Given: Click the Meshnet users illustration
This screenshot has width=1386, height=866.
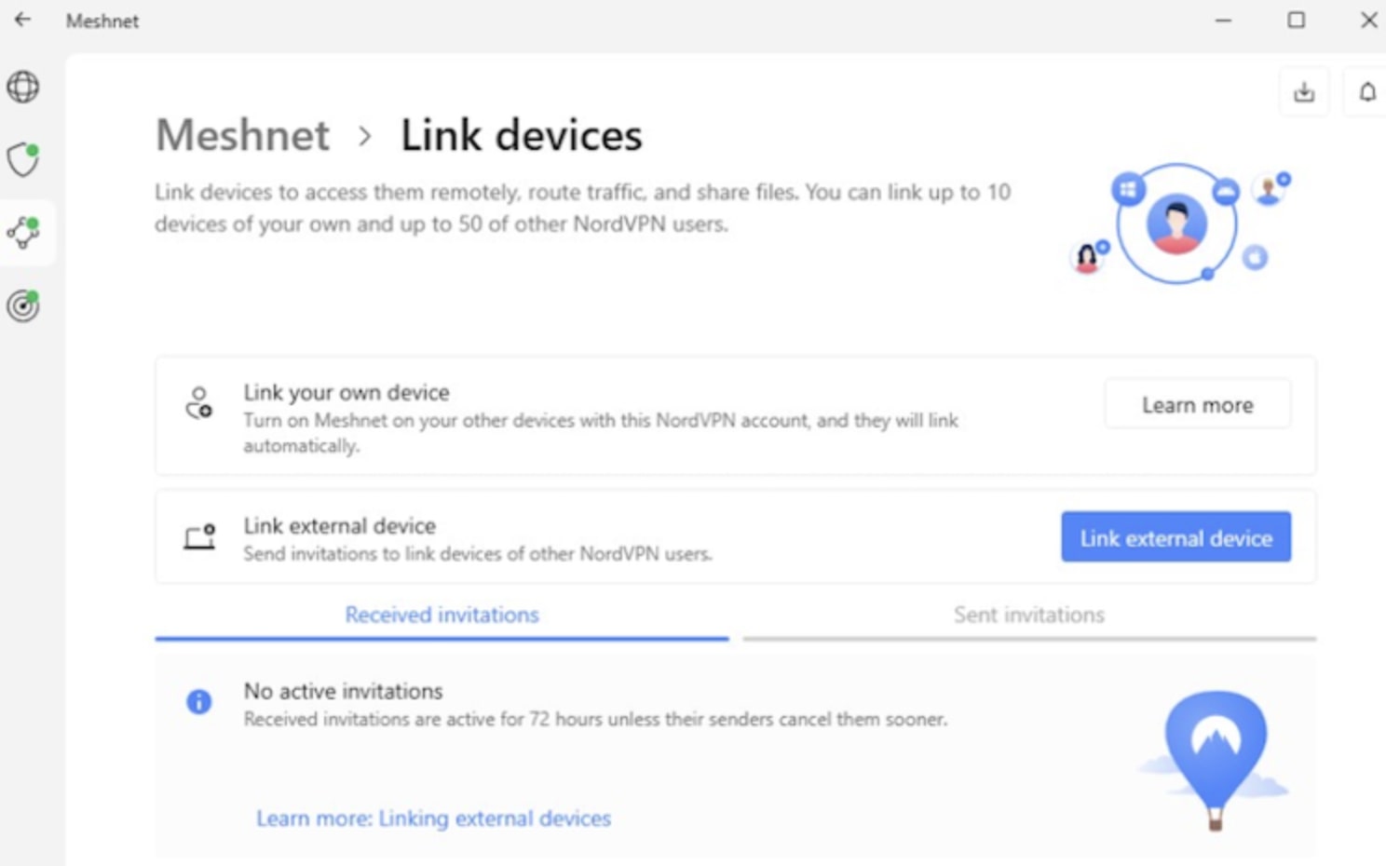Looking at the screenshot, I should coord(1179,224).
